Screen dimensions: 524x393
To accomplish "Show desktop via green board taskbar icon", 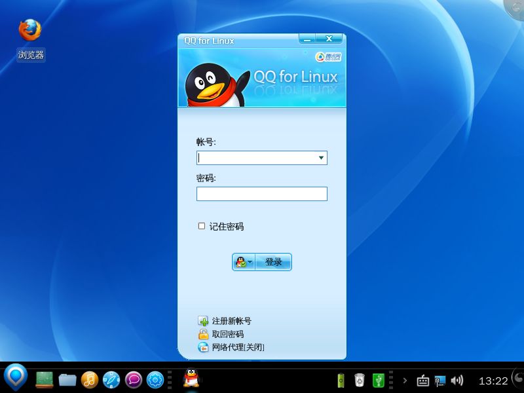I will 45,380.
